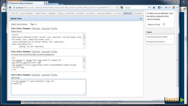Click Javascript link above Before Rows

click(x=46, y=29)
